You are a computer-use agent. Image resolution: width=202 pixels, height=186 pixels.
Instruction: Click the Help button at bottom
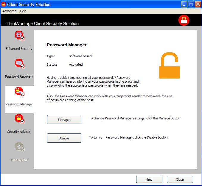pyautogui.click(x=149, y=179)
